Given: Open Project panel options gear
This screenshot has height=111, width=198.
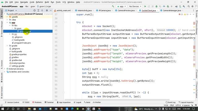Looking at the screenshot, I should coord(47,10).
